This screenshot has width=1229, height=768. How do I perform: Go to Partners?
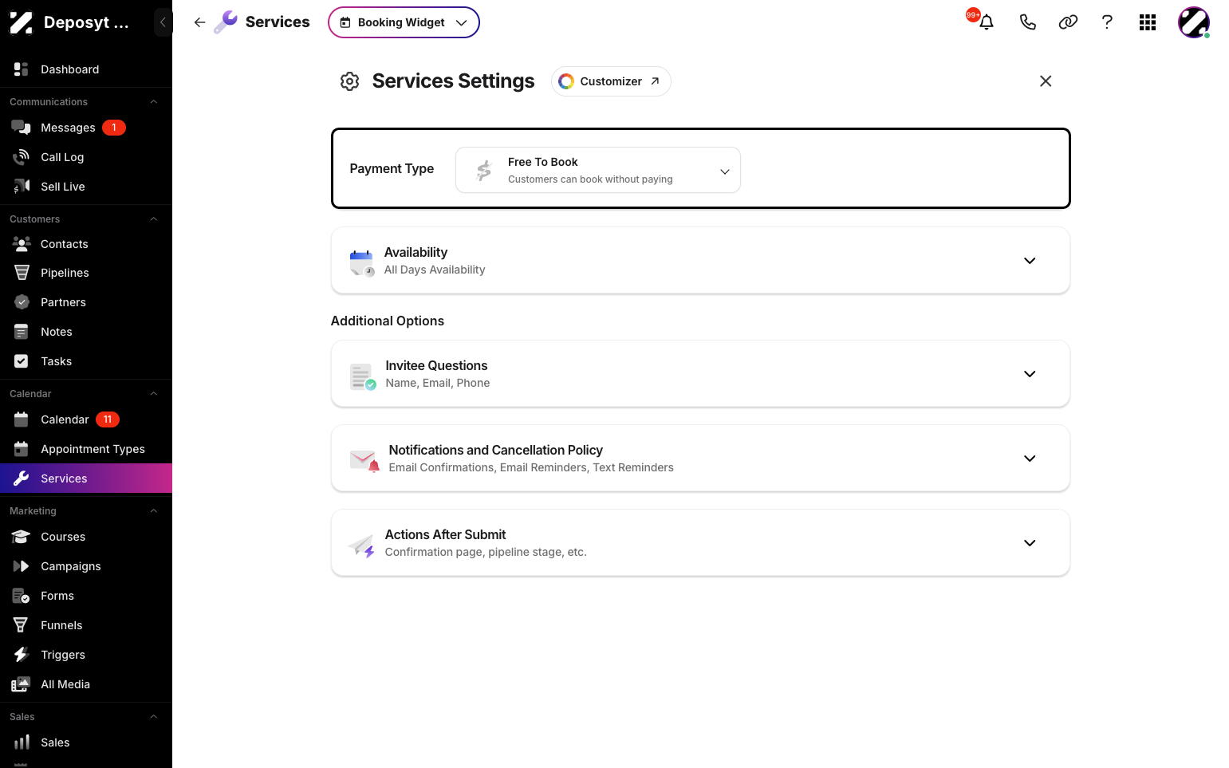pos(86,302)
